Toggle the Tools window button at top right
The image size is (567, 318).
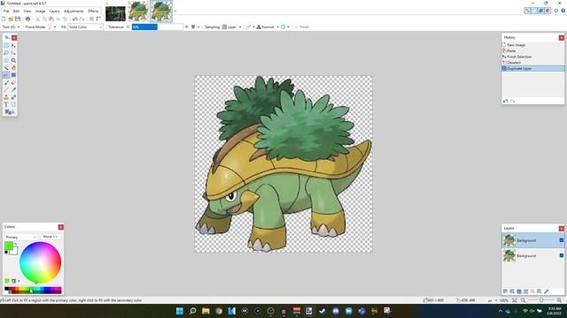pos(527,11)
